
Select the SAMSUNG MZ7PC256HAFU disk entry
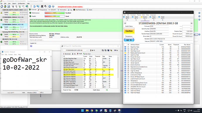(x=14, y=12)
